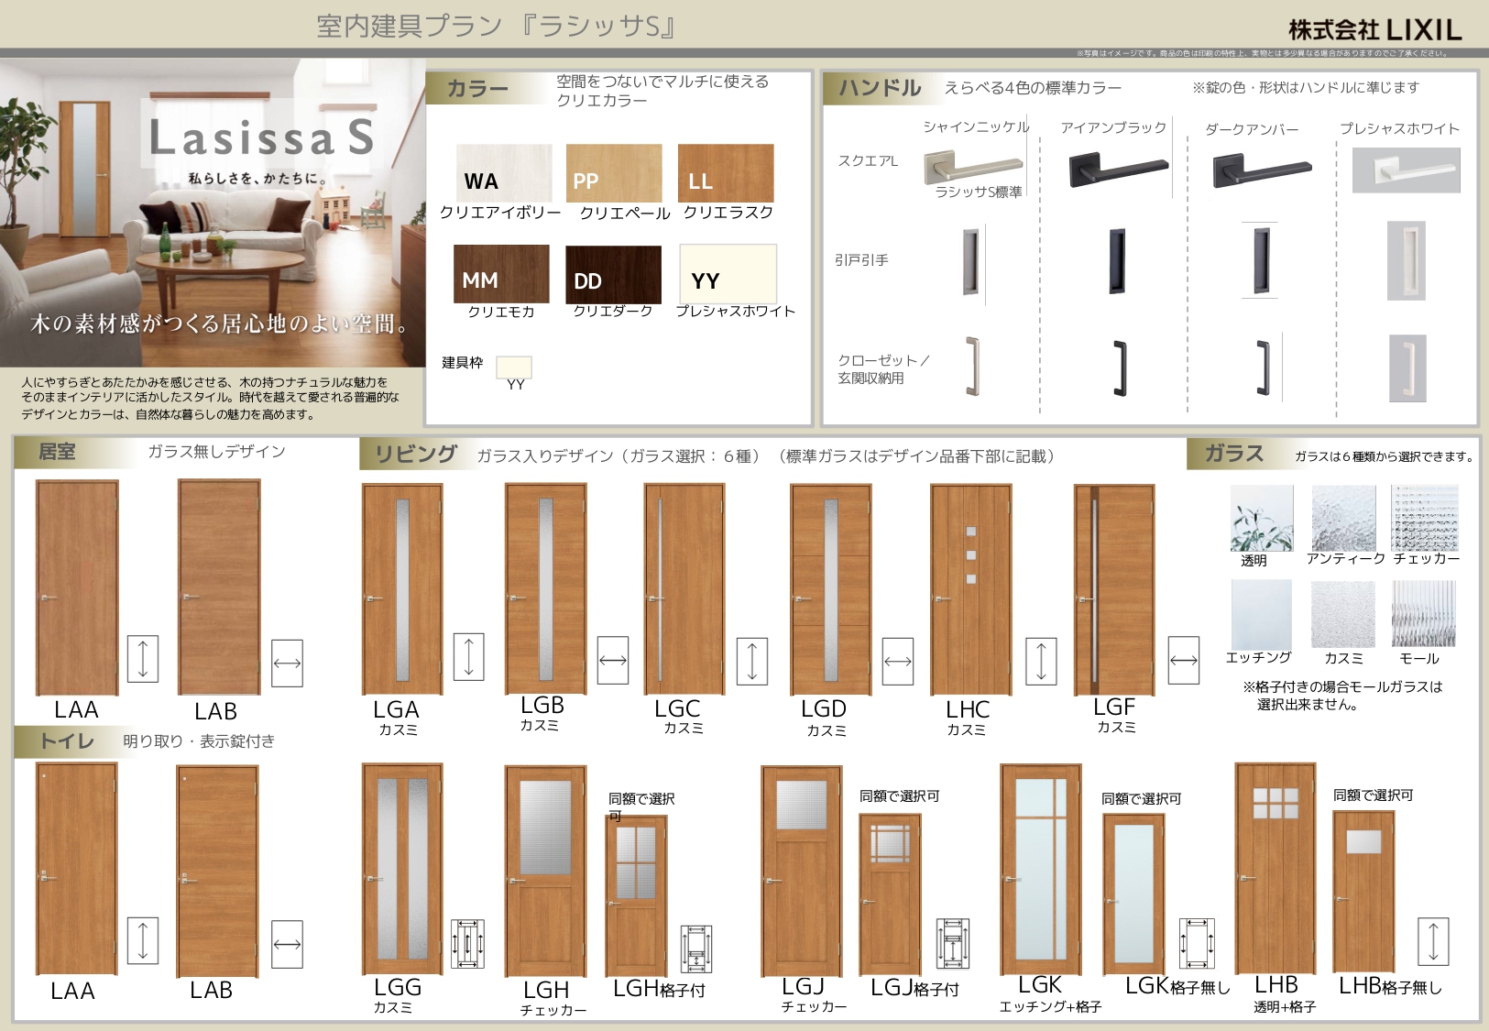Click the Lasissa S living room photo

pos(213,213)
